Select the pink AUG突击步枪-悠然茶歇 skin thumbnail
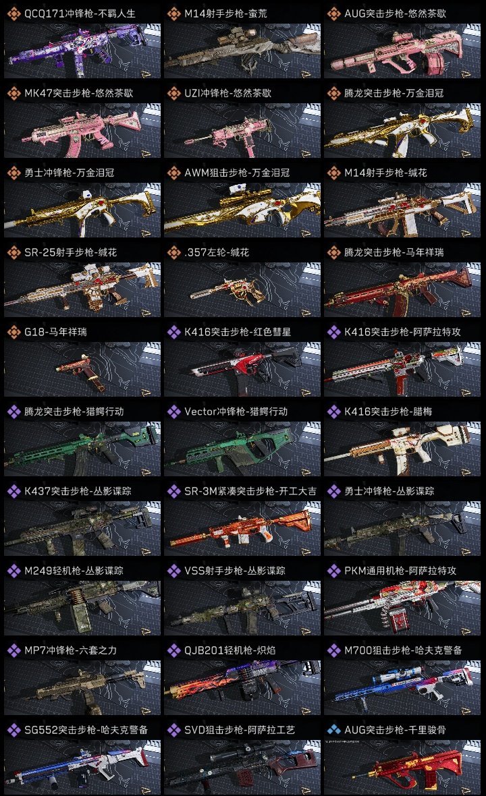The height and width of the screenshot is (796, 486). tap(402, 51)
